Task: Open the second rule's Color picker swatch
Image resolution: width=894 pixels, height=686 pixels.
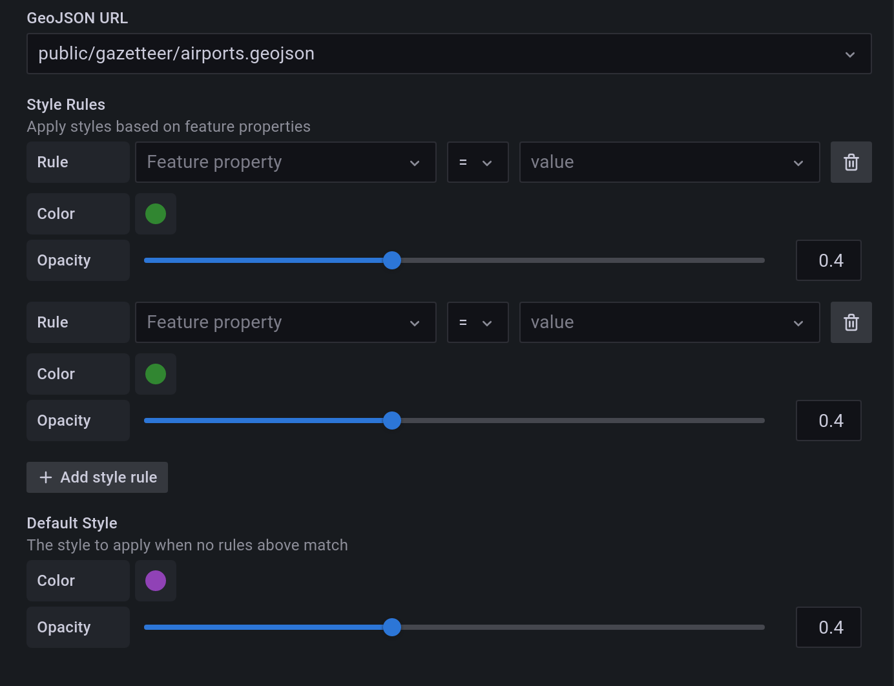Action: (155, 374)
